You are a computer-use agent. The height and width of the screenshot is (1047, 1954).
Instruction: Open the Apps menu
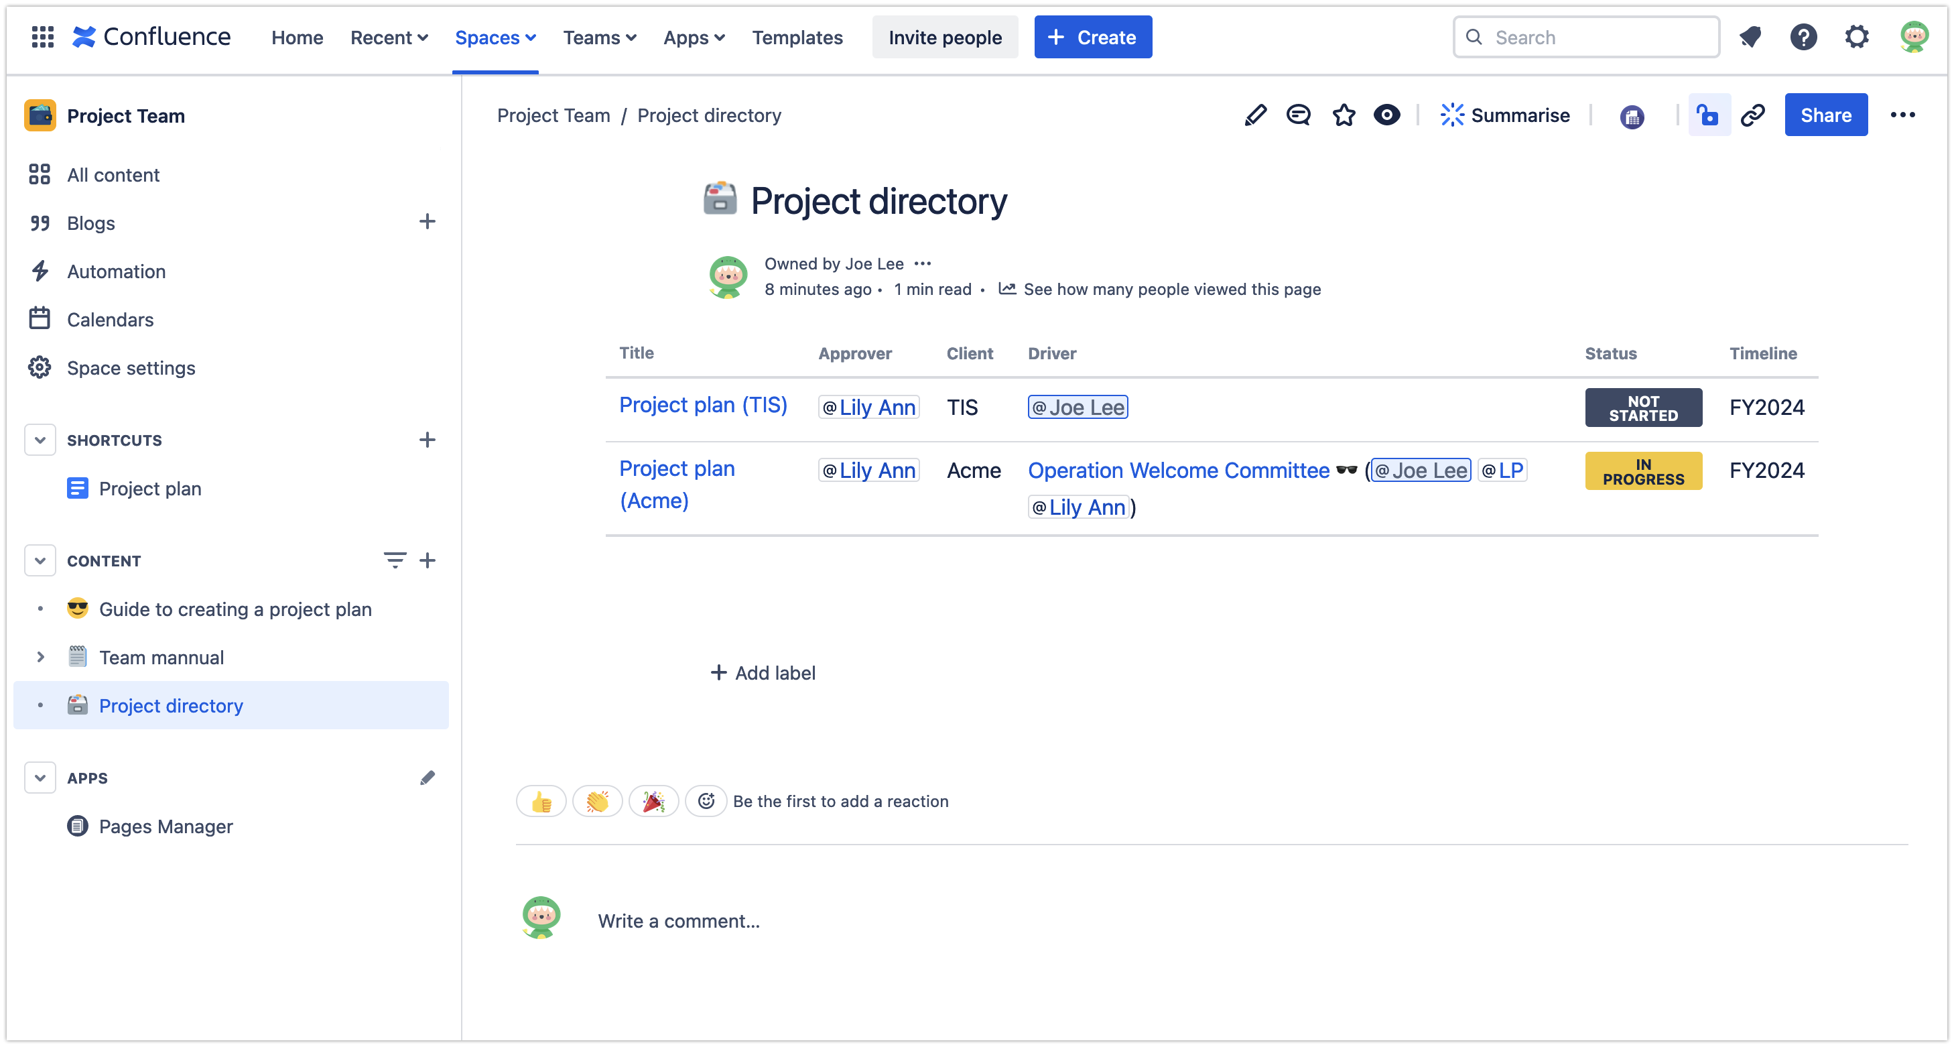click(x=694, y=37)
